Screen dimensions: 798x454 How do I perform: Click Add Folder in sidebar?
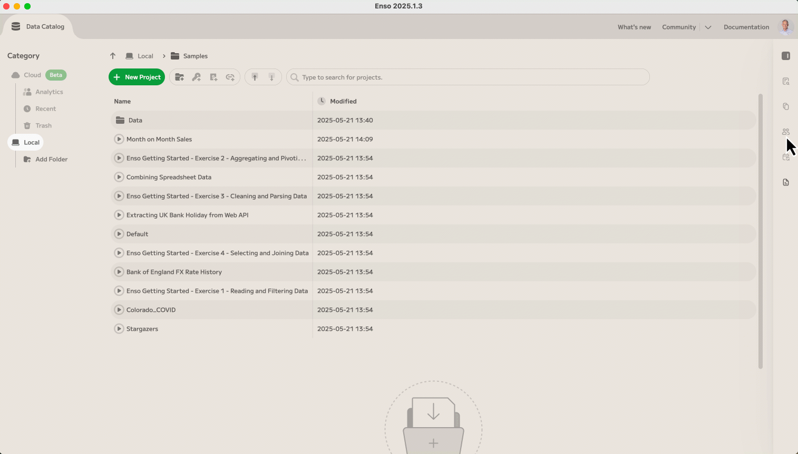[x=46, y=159]
